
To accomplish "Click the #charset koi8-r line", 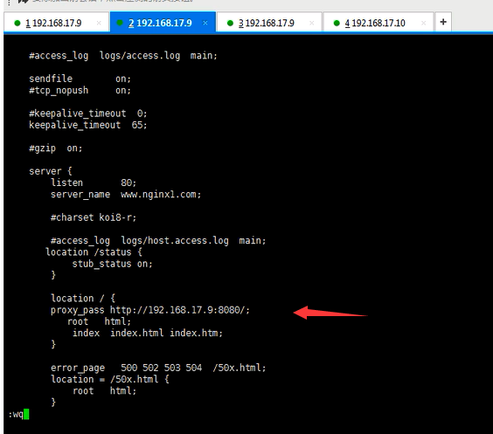I will [94, 217].
